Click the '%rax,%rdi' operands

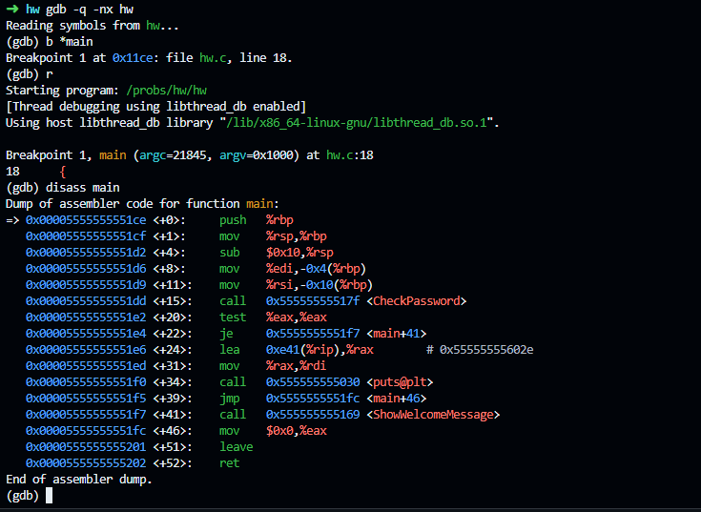click(x=297, y=366)
